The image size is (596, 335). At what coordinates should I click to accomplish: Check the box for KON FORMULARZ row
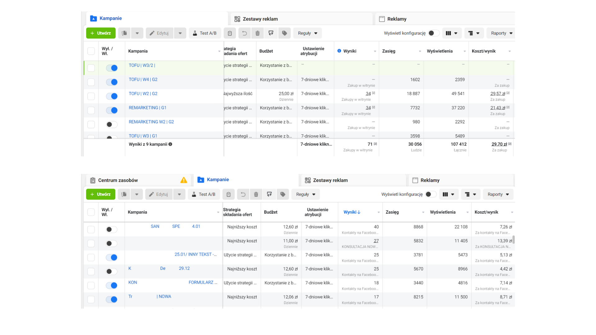coord(91,285)
